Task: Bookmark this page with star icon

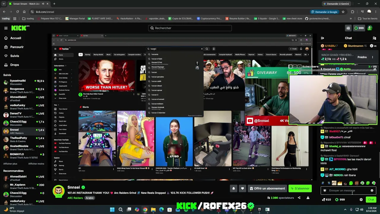Action: pos(343,12)
